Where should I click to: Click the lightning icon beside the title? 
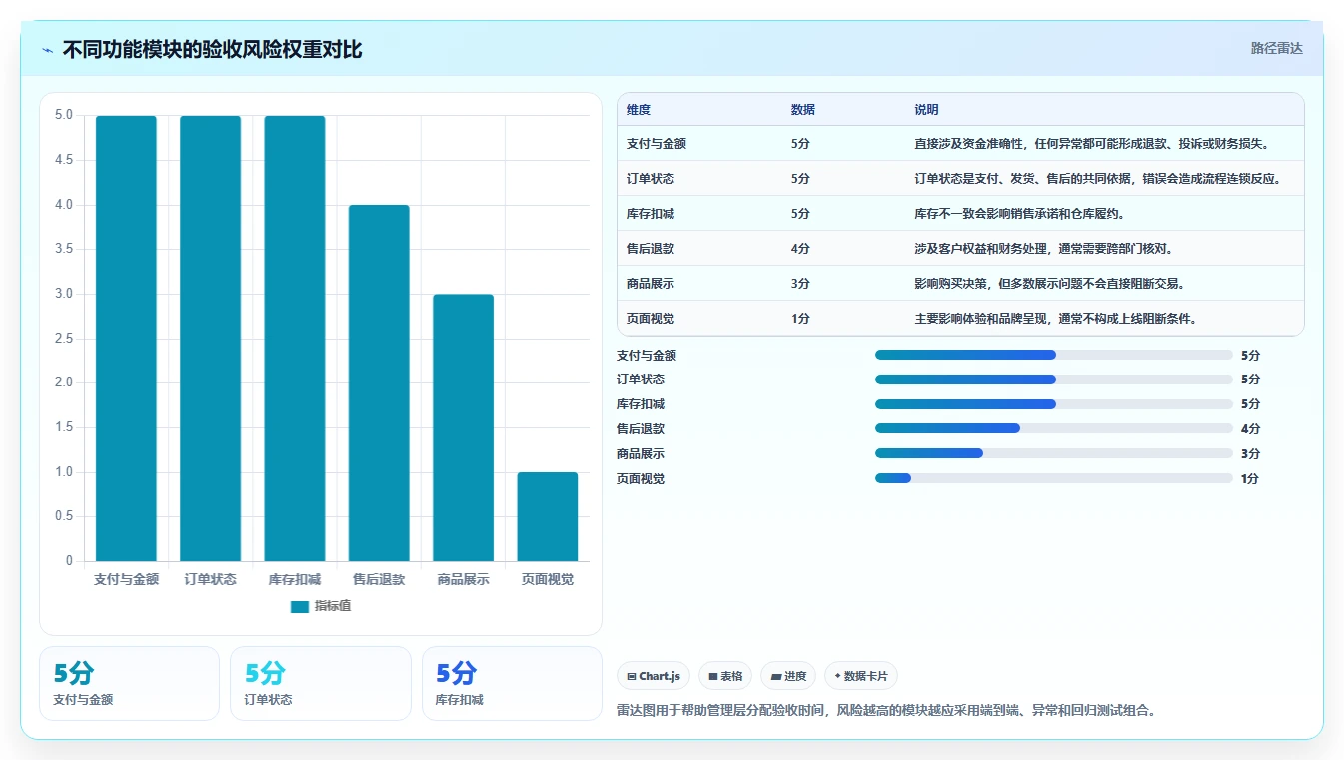coord(48,50)
